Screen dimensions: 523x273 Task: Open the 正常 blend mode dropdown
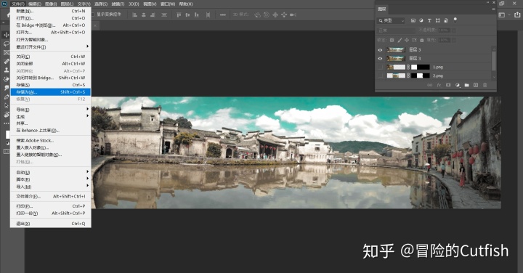click(397, 30)
